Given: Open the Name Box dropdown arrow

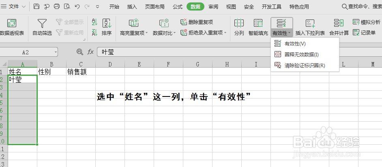Looking at the screenshot, I should coord(56,52).
